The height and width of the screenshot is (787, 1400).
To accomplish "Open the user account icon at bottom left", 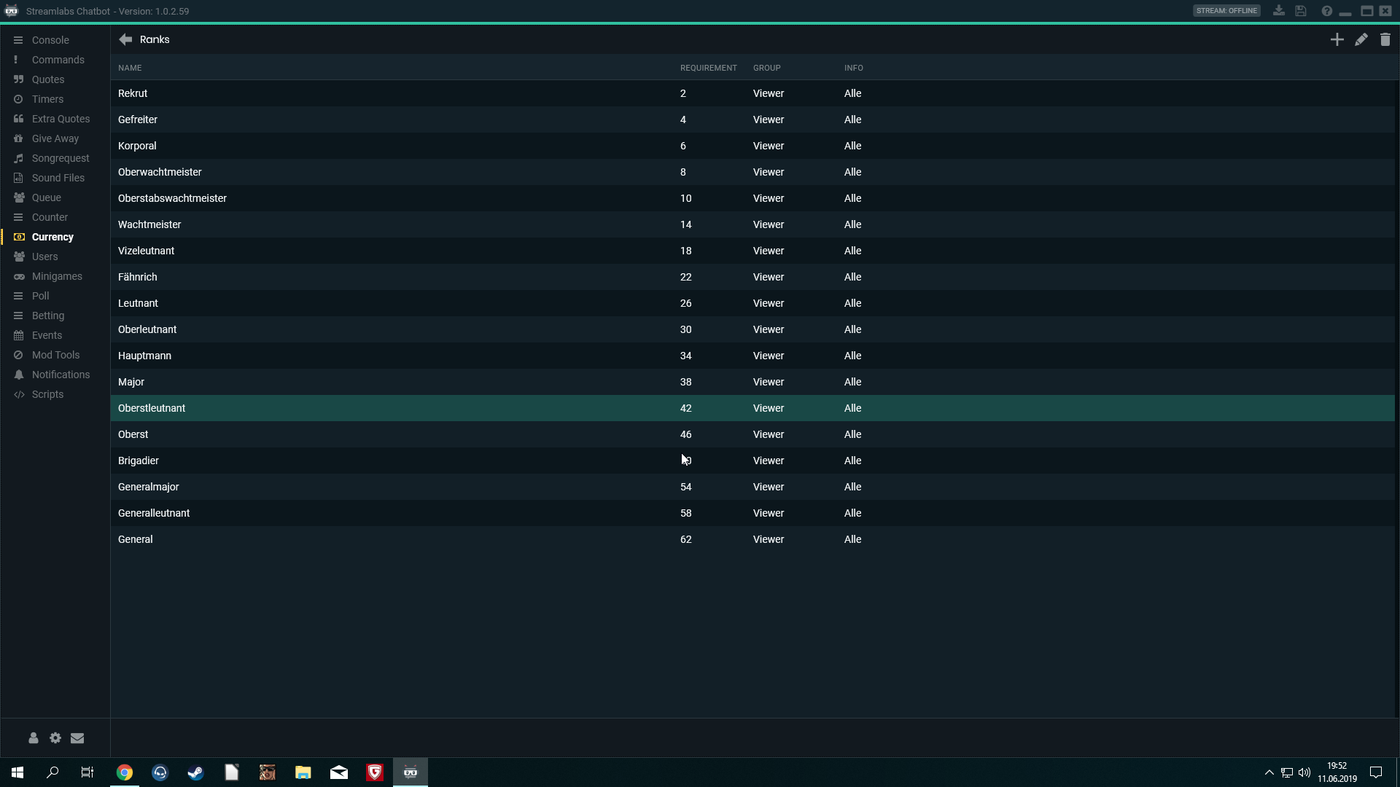I will pyautogui.click(x=34, y=738).
